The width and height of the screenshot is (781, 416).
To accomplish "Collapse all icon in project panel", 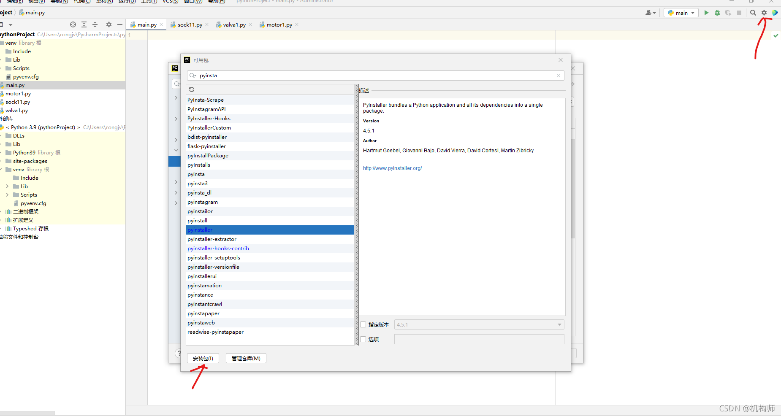I will [x=95, y=24].
